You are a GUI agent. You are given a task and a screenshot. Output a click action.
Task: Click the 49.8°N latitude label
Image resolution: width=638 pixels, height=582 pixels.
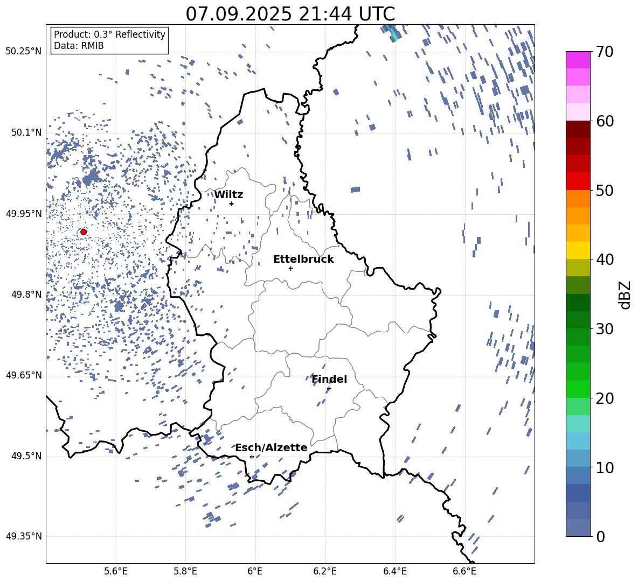click(x=26, y=294)
